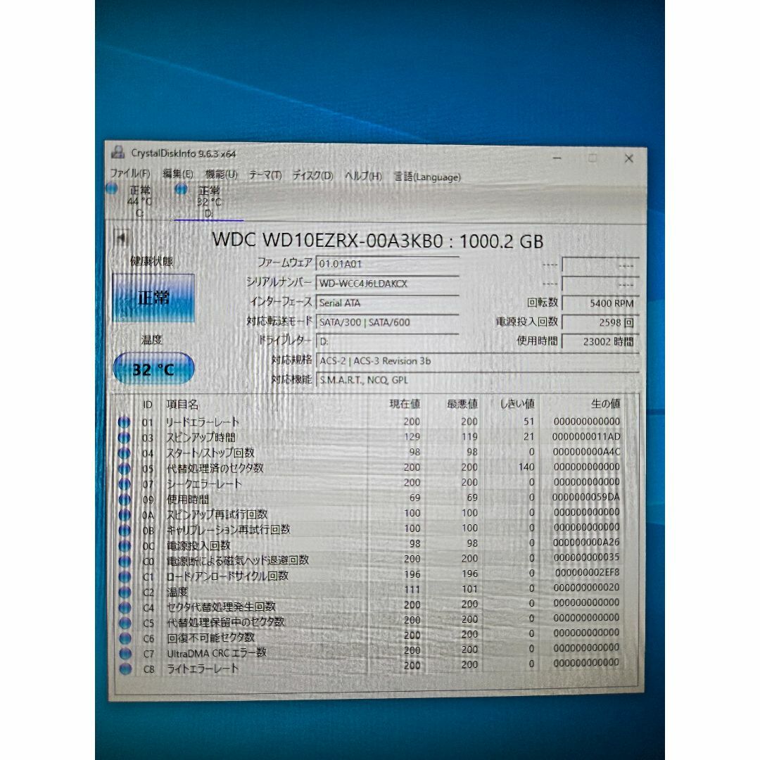Click the status orb for ID C5 row
Viewport: 760px width, 760px height.
point(125,623)
